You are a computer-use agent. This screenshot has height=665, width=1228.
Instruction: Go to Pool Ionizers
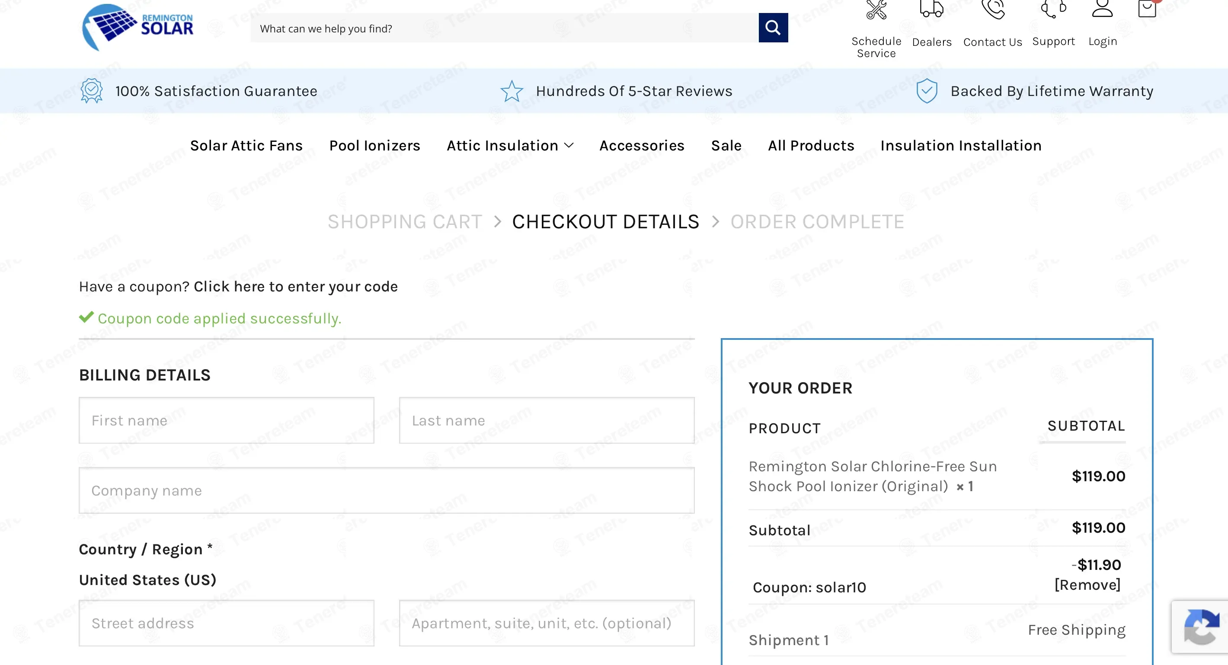(x=375, y=145)
